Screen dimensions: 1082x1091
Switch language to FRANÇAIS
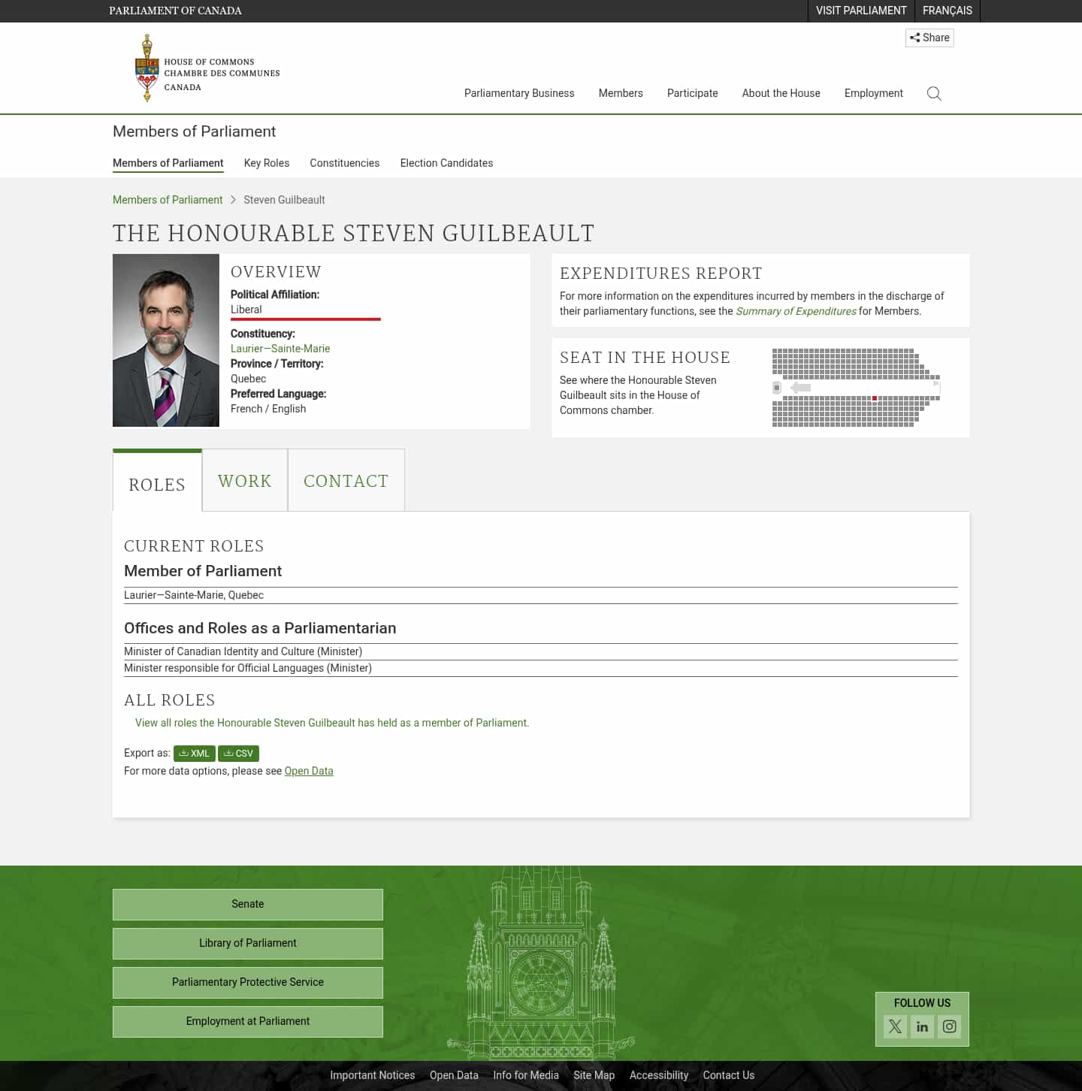click(x=947, y=11)
